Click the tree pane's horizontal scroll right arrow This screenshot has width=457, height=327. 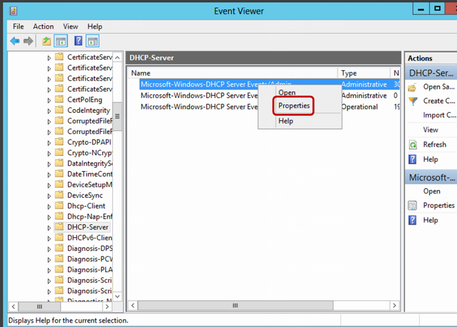click(107, 306)
